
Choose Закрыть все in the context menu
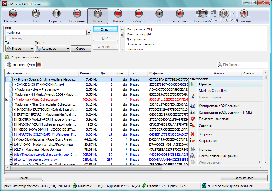226,141
